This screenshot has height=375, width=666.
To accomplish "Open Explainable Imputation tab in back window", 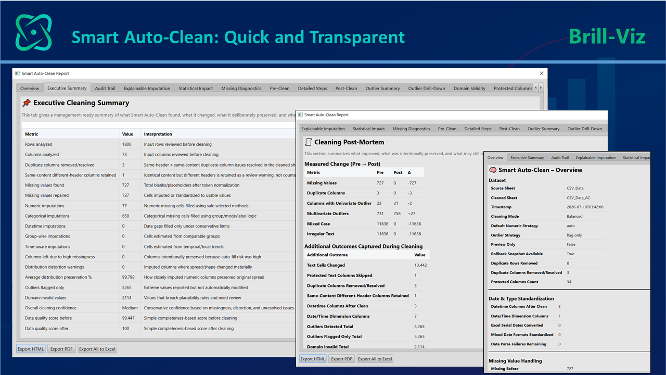I will pos(147,88).
